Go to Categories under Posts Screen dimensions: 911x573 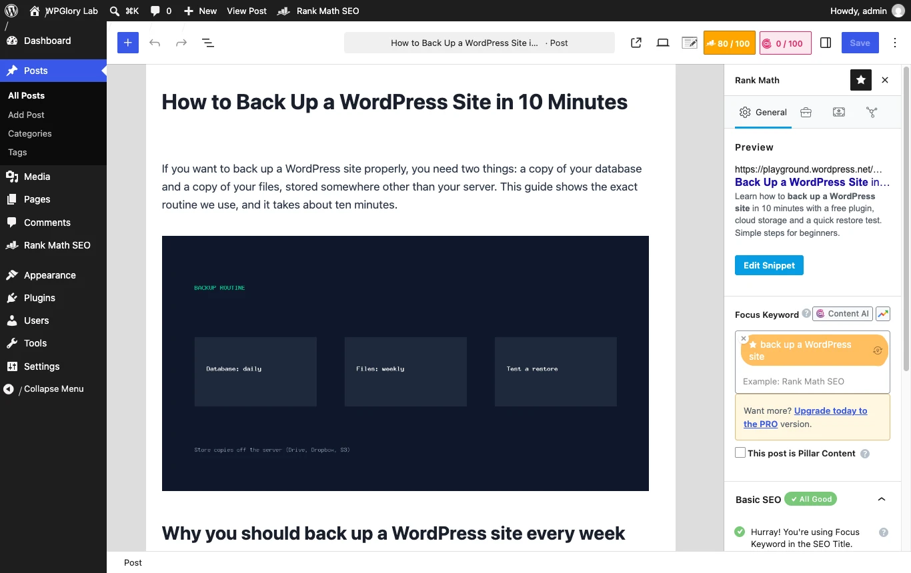point(30,133)
